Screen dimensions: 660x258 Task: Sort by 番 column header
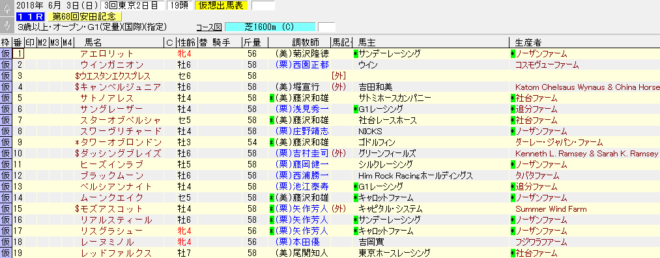tap(18, 42)
